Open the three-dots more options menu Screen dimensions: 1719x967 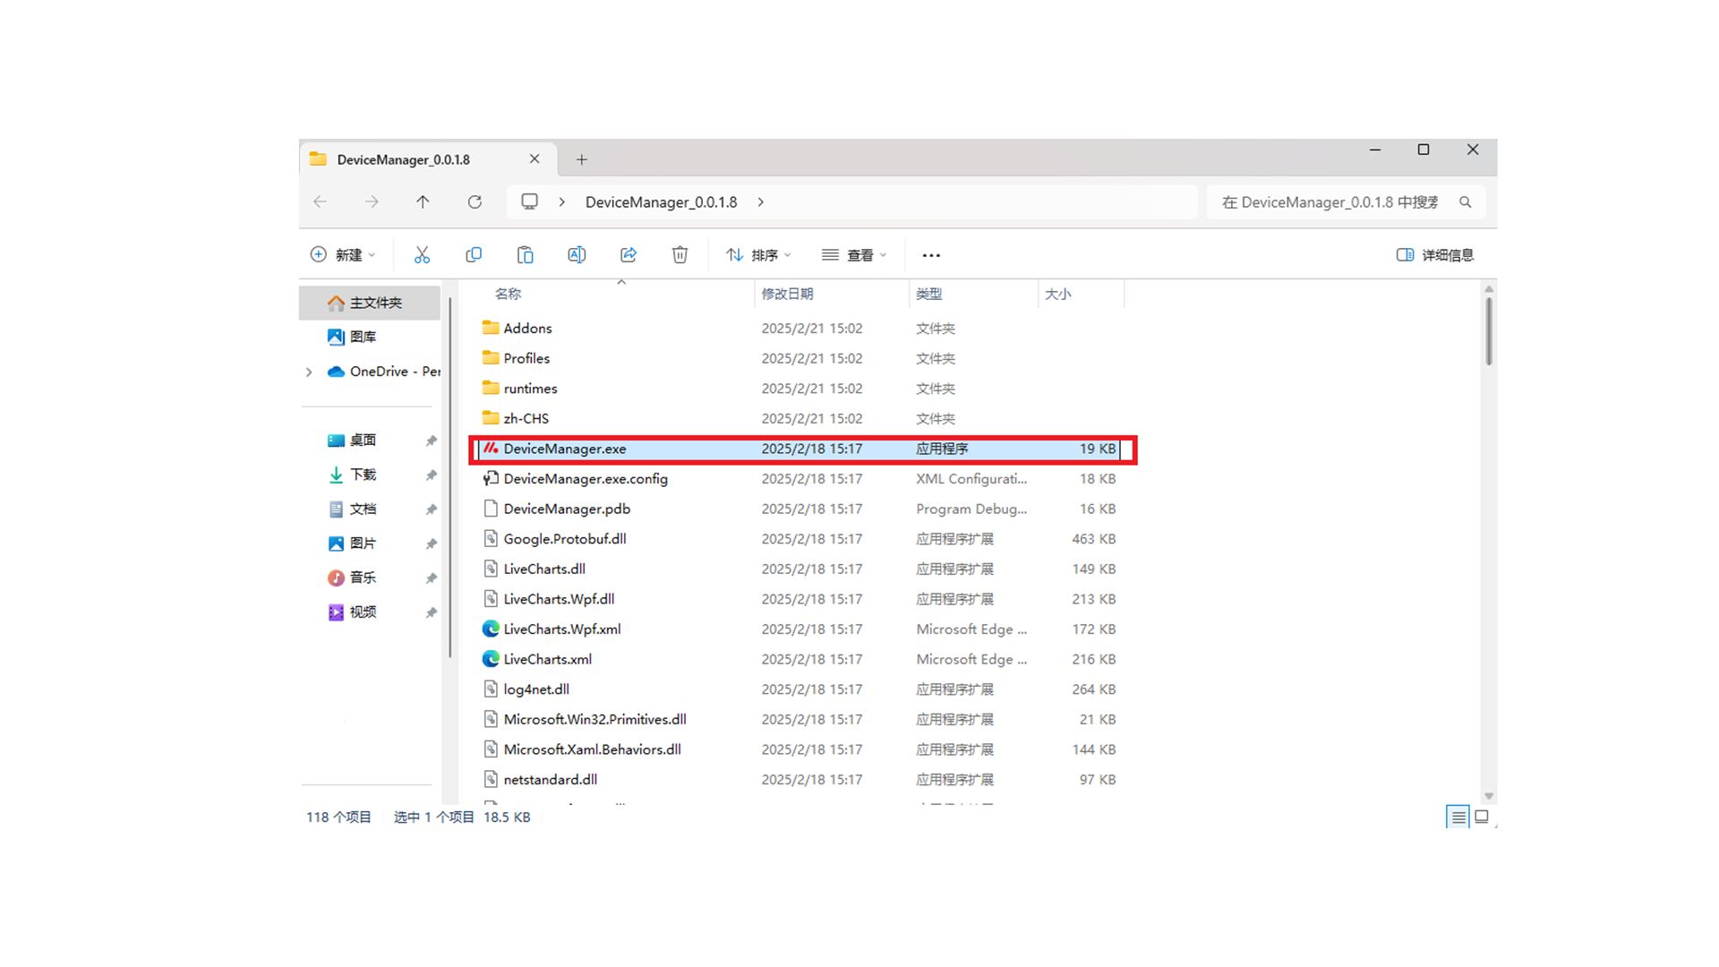[x=931, y=255]
